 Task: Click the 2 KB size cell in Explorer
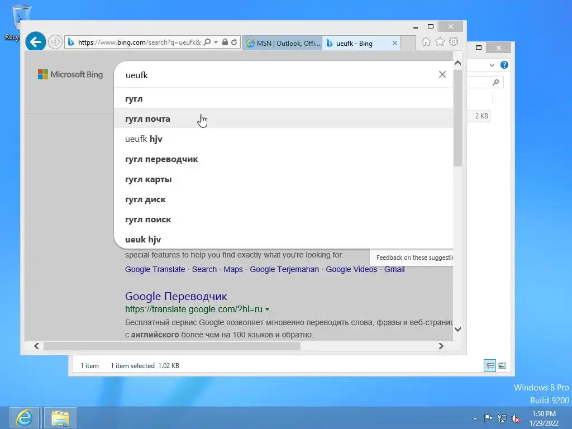pos(481,116)
